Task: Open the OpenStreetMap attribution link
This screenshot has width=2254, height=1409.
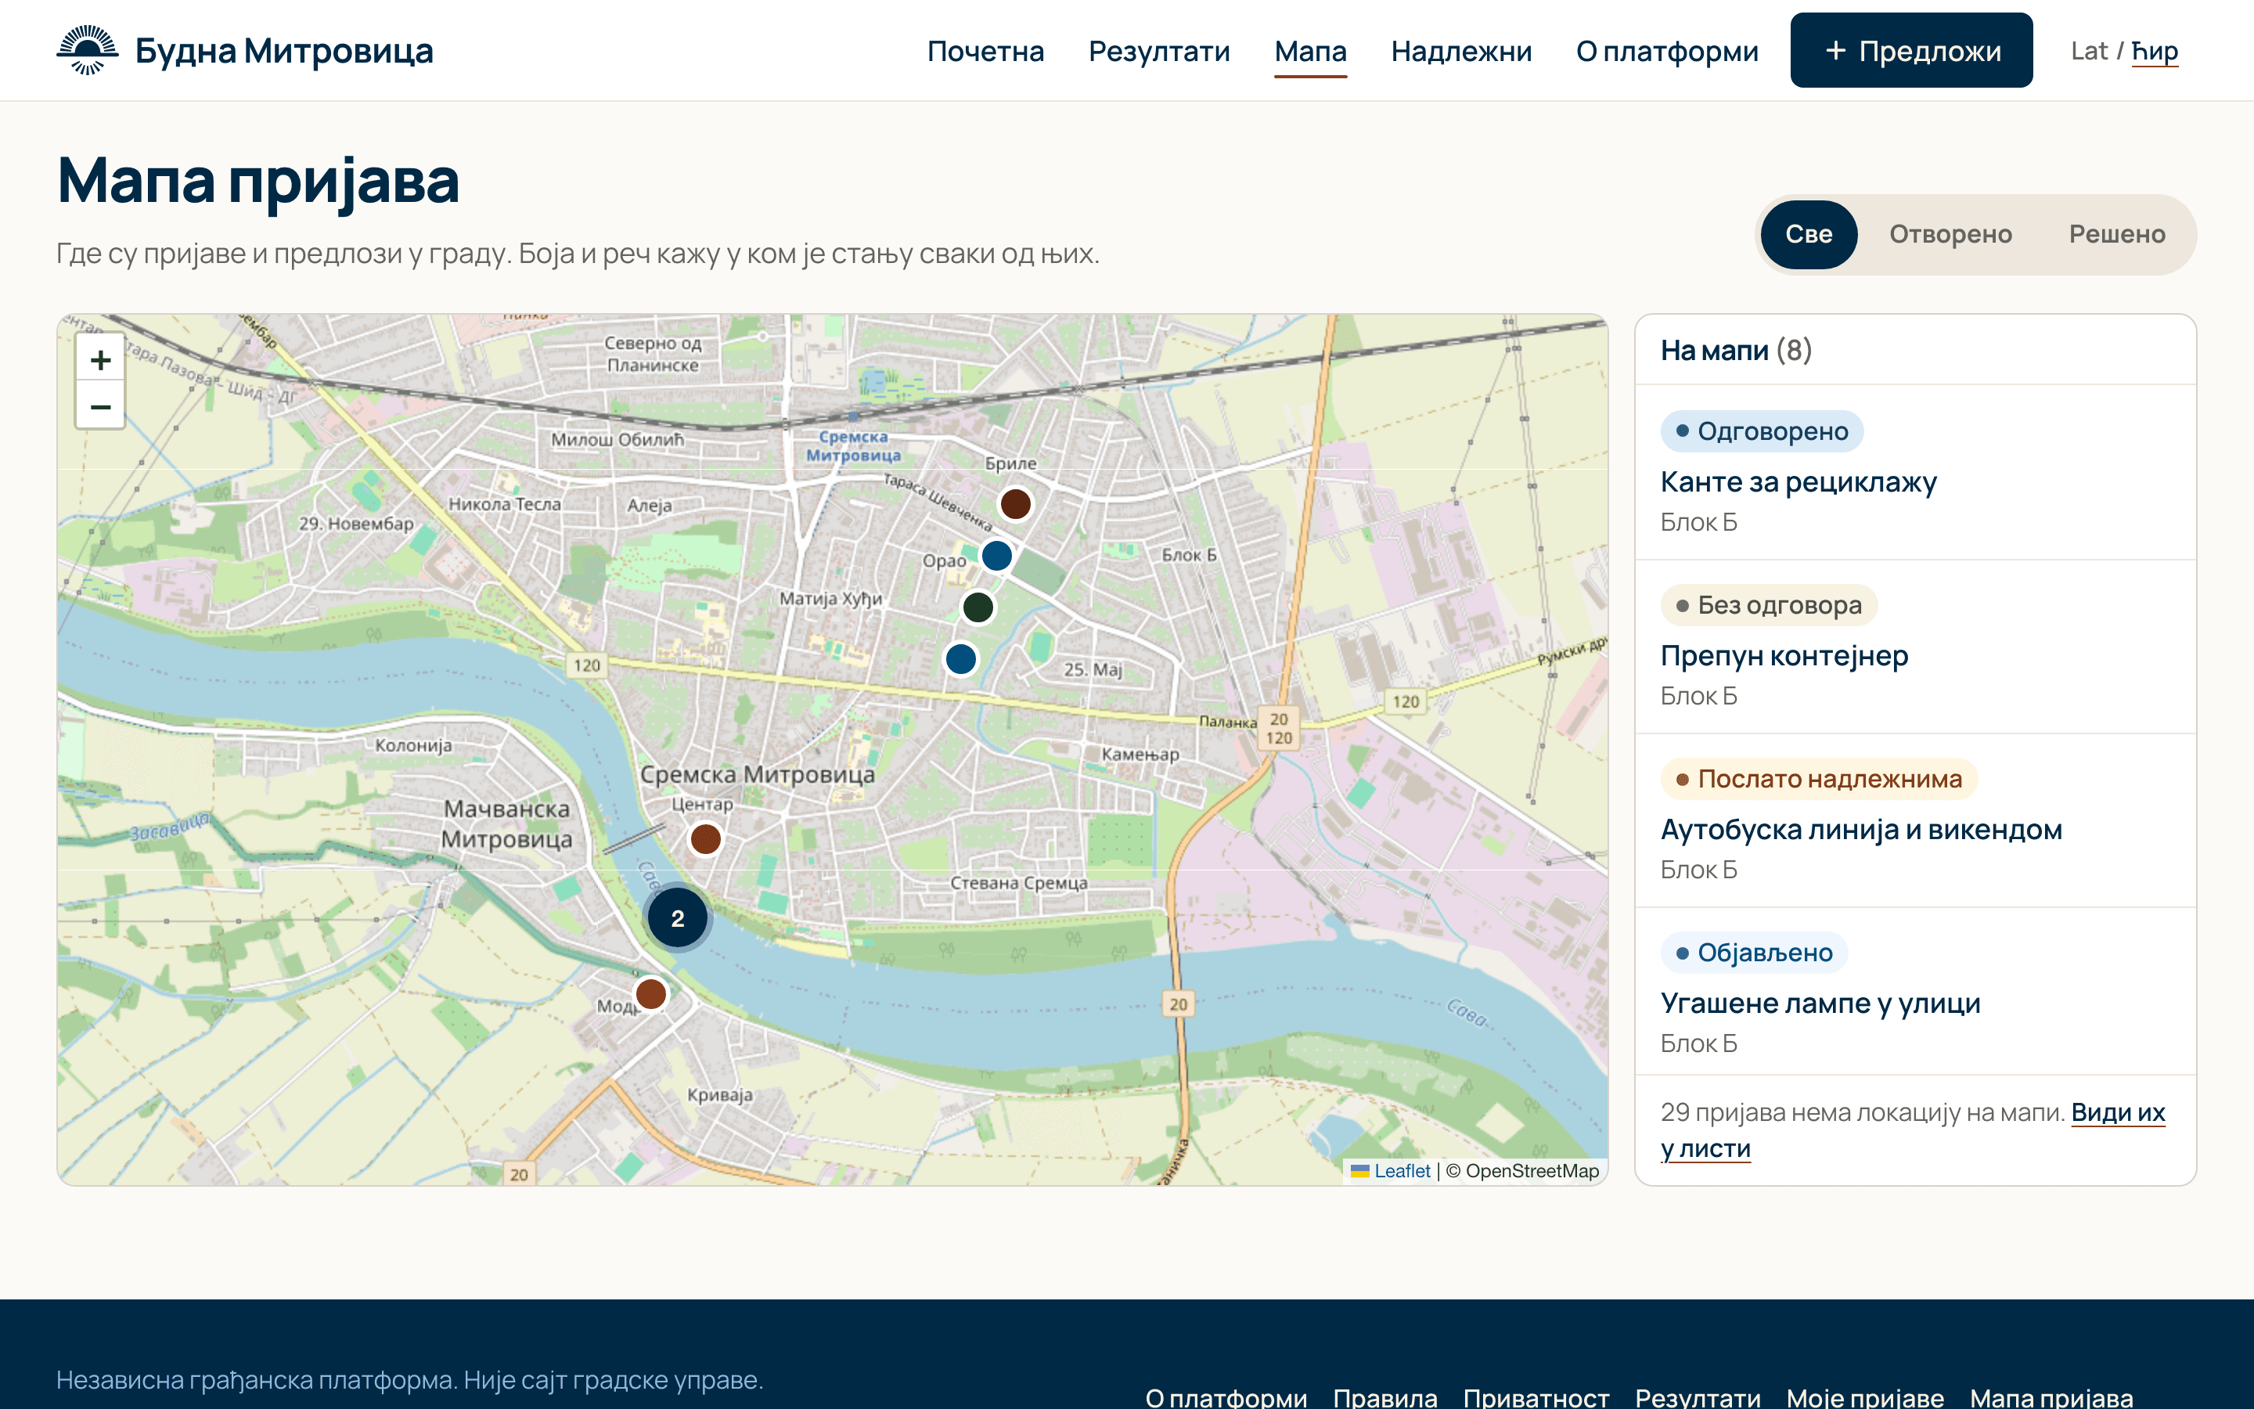Action: pyautogui.click(x=1531, y=1170)
